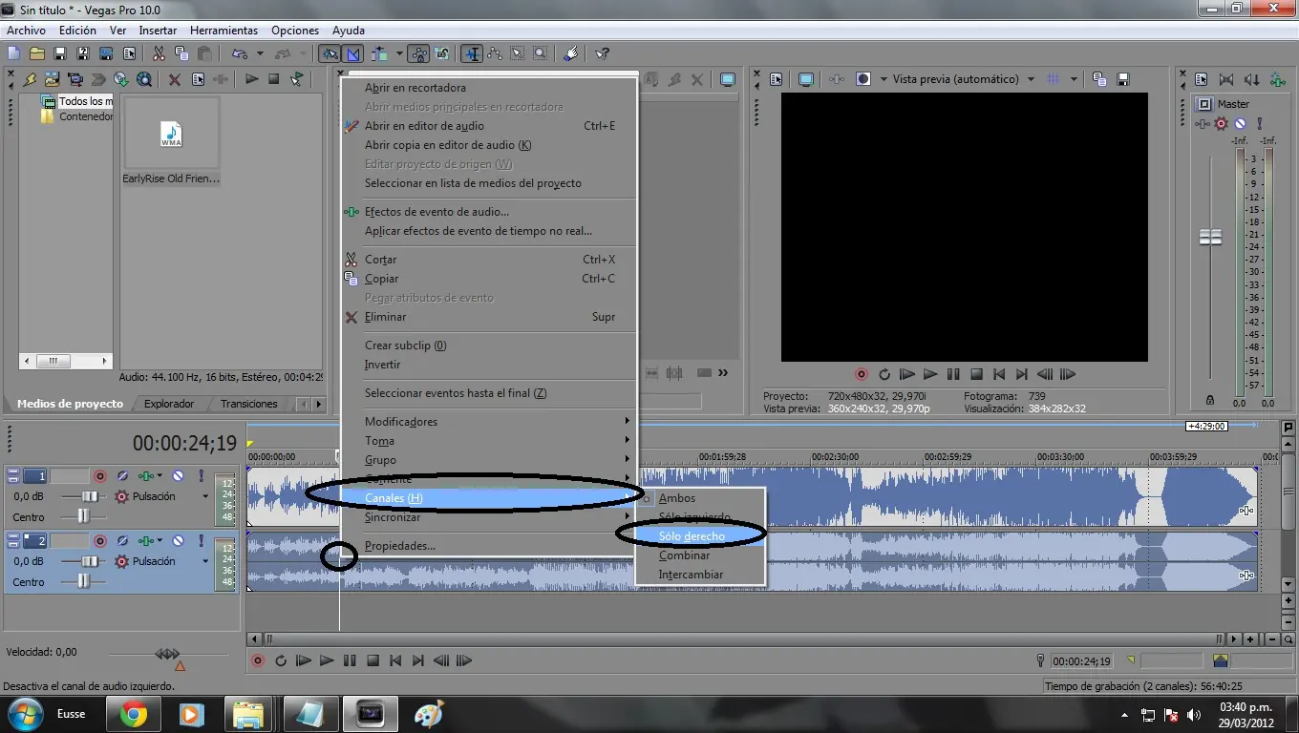Choose Propiedades... from the context menu

point(489,546)
